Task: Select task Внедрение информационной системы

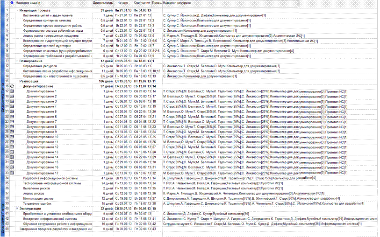Action: click(50, 219)
